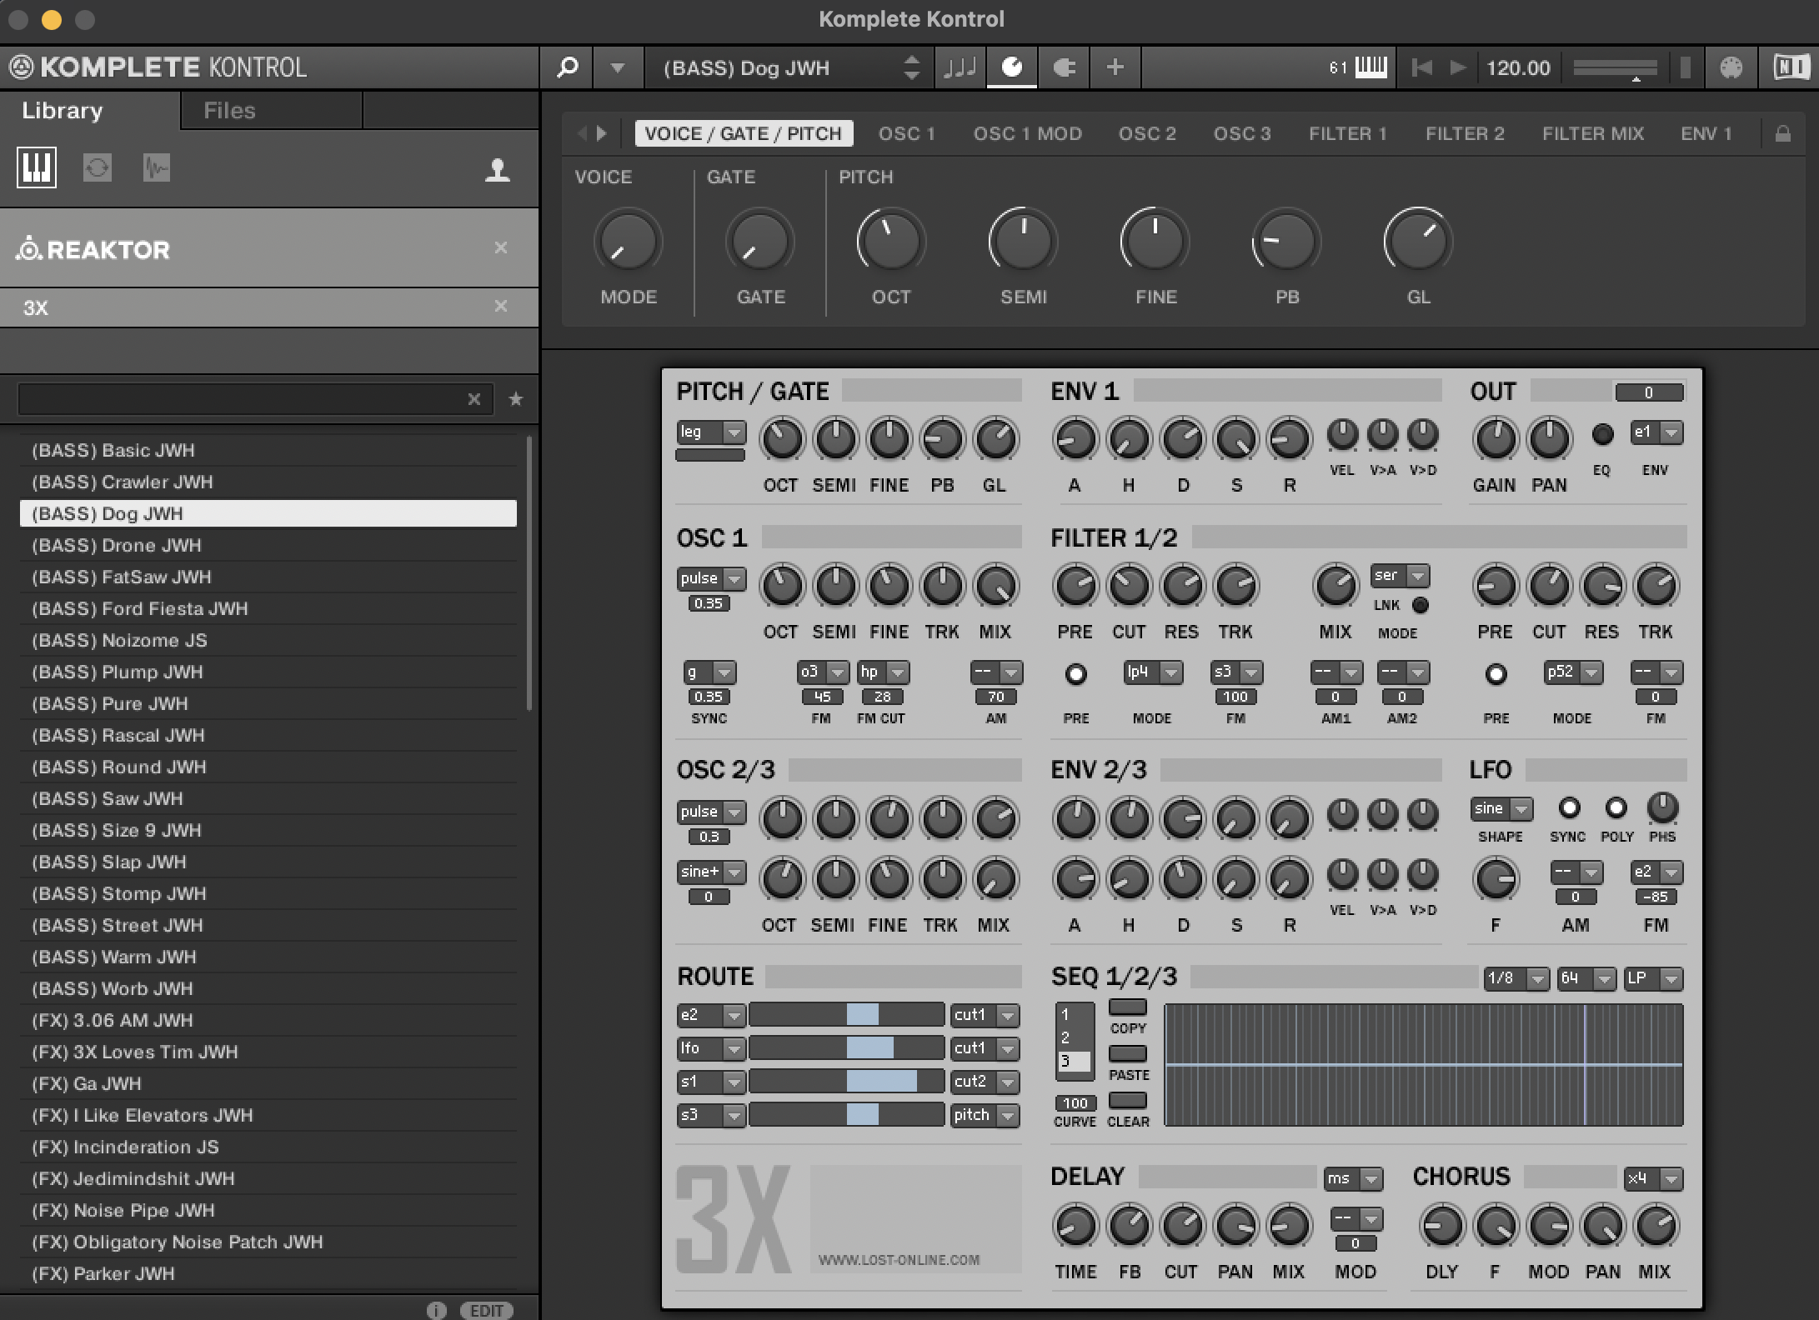Go to the next parameter page arrow
This screenshot has height=1320, width=1819.
tap(602, 133)
